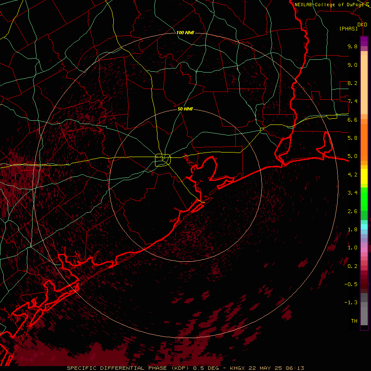This screenshot has height=371, width=371.
Task: Click the 3.4 scale value
Action: [352, 193]
